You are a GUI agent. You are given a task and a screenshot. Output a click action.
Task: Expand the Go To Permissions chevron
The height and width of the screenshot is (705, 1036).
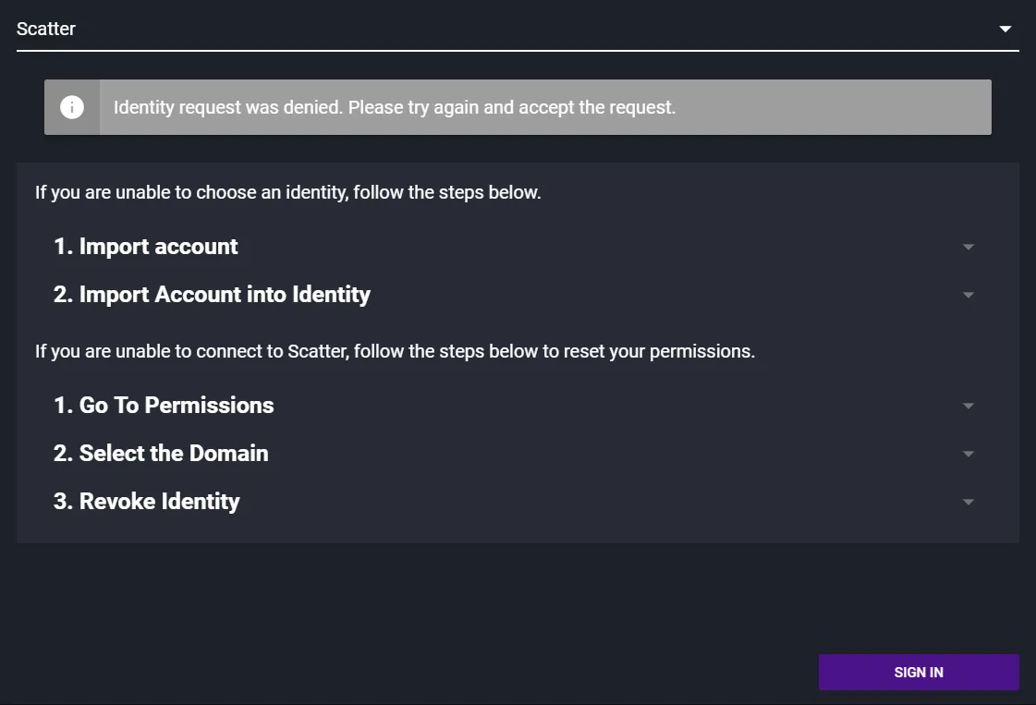coord(968,406)
